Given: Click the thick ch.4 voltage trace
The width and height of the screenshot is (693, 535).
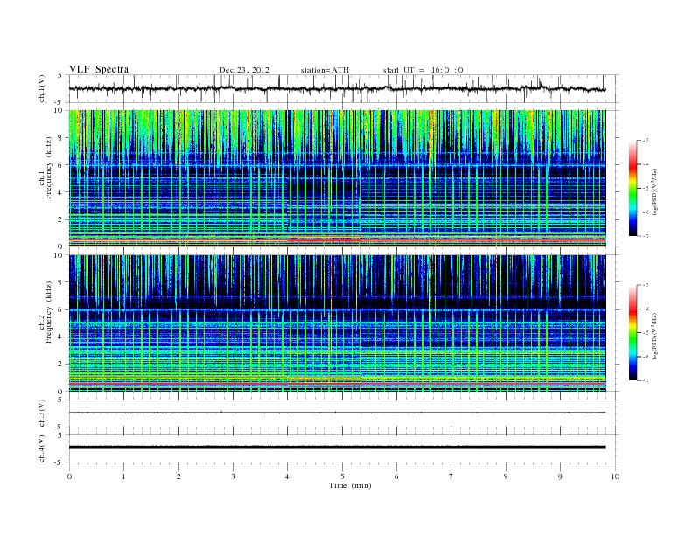Looking at the screenshot, I should point(337,448).
